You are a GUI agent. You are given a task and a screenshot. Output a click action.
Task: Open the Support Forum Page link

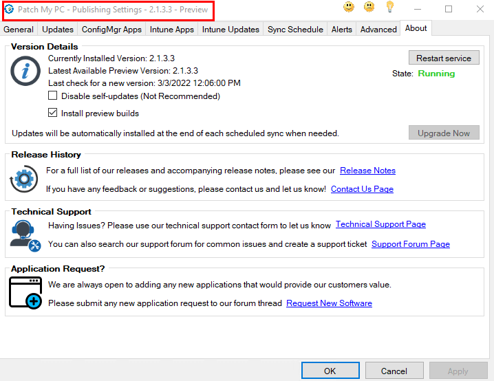click(411, 244)
